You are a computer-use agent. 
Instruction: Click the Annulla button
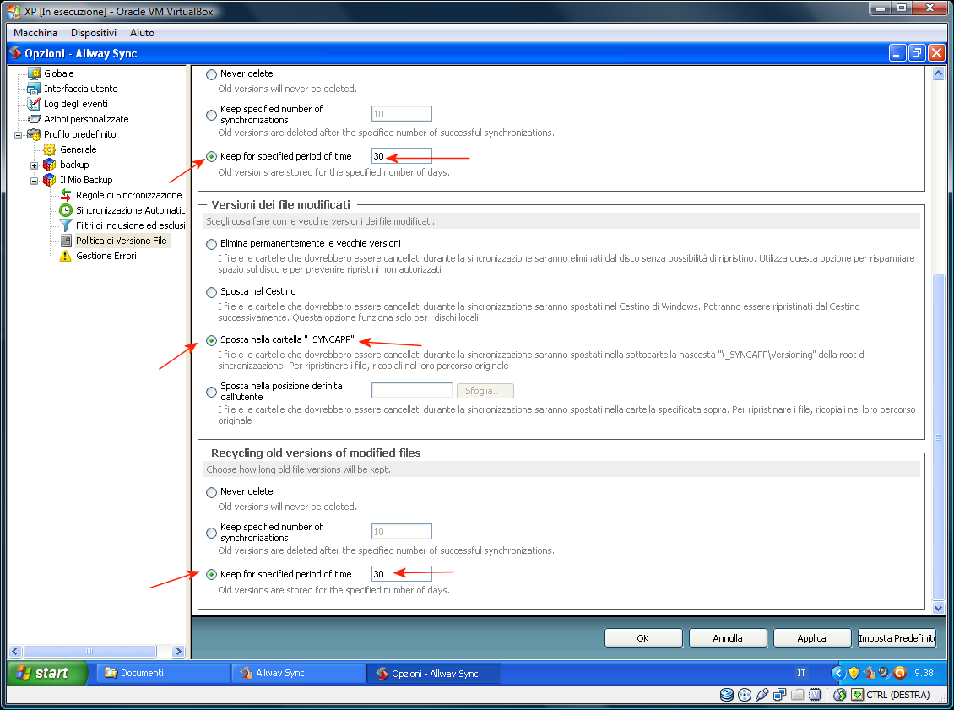pos(728,638)
